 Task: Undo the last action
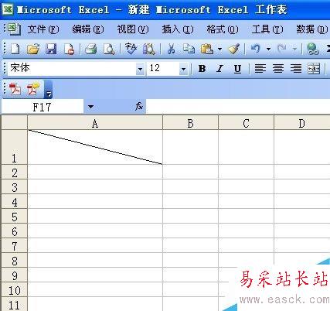pyautogui.click(x=256, y=49)
